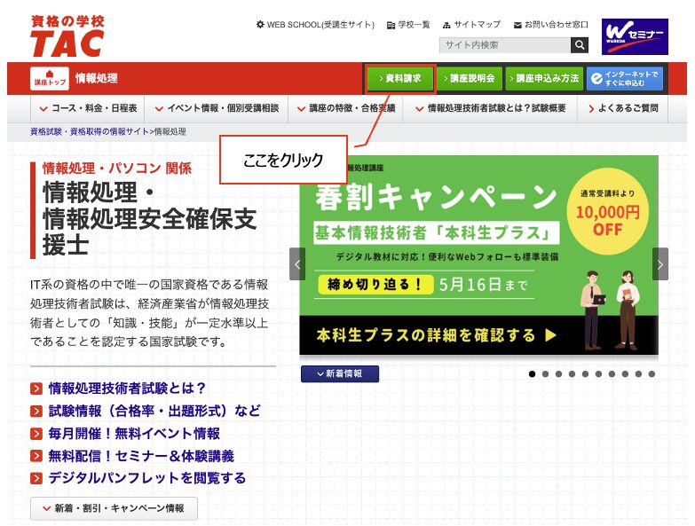Screen dimensions: 695x526
Task: Click the envelope icon beside お問い合わせ窓口
Action: [x=517, y=25]
